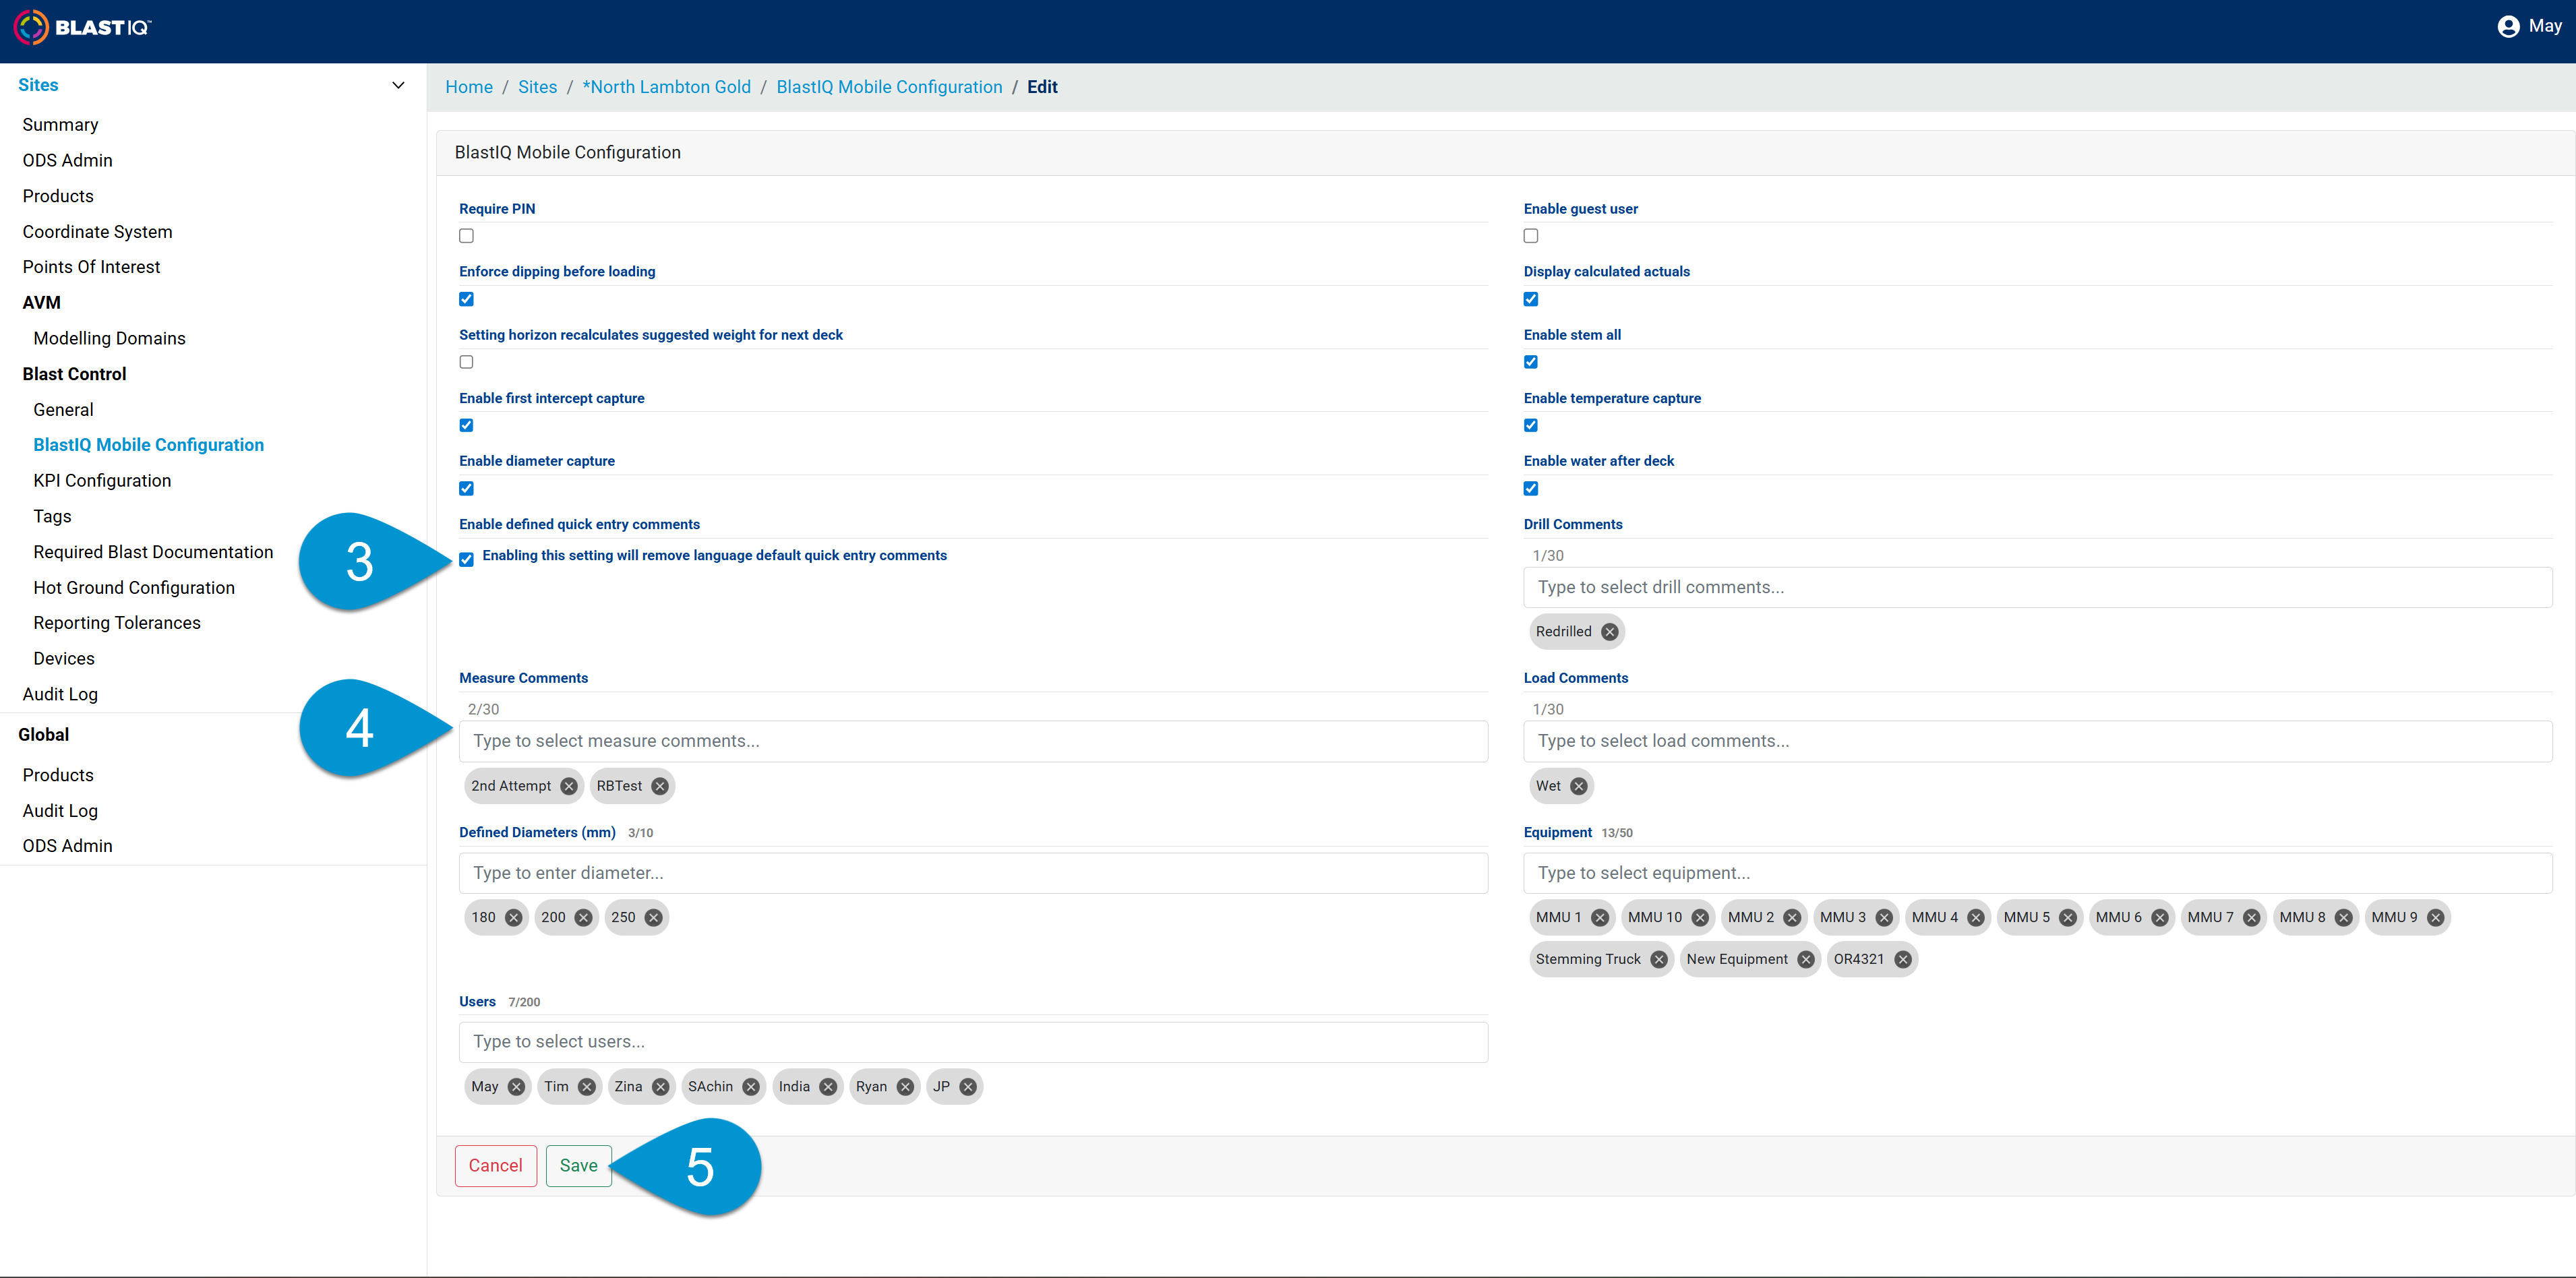Uncheck Enable temperature capture

tap(1531, 425)
